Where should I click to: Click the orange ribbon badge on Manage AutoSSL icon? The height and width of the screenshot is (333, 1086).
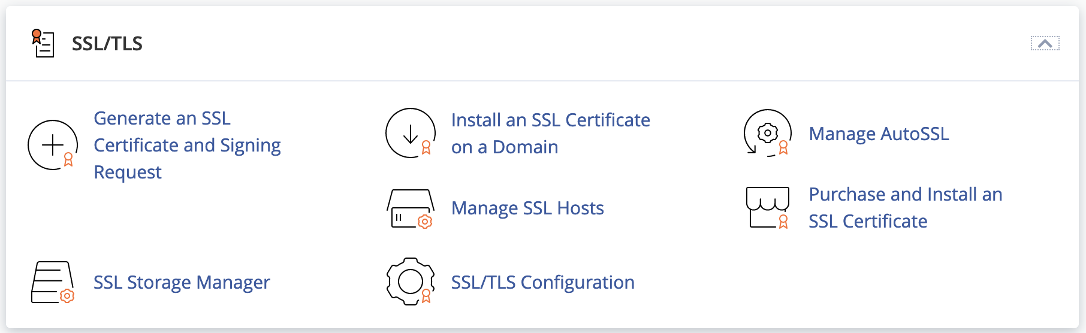click(x=783, y=147)
